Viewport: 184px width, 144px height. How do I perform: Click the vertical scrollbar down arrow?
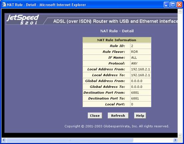[180, 135]
